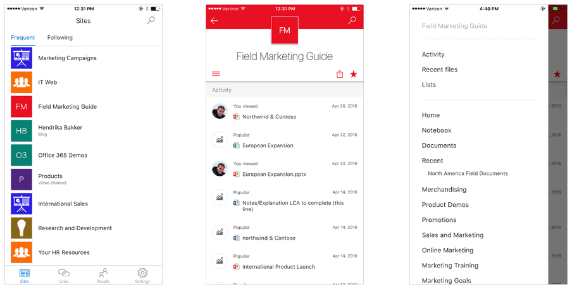Open Documents in the side menu
572x289 pixels.
(439, 145)
